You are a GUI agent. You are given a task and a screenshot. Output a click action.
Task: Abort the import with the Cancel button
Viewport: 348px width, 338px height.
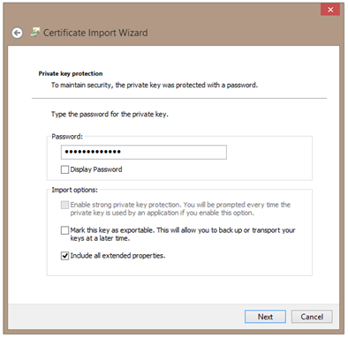(312, 317)
